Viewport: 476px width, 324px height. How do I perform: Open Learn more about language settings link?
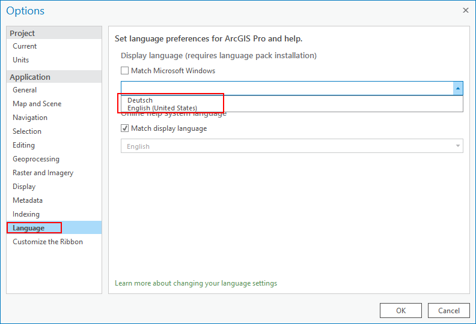point(196,283)
